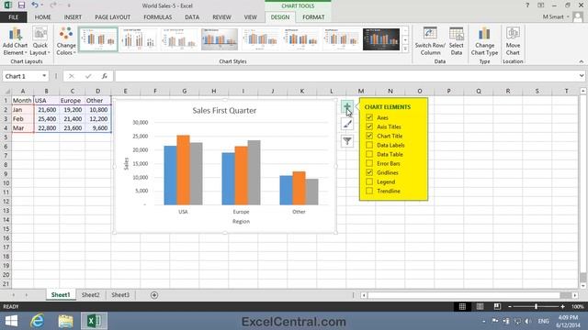
Task: Uncheck the Gridlines checkbox
Action: click(369, 172)
